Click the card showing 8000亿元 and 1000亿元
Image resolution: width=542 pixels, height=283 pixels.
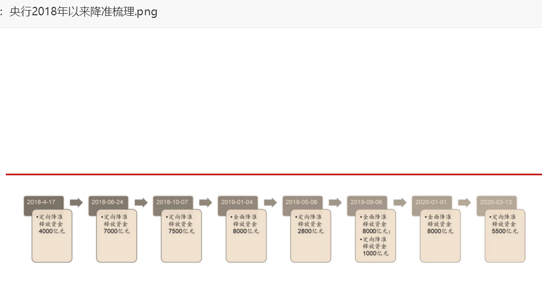[375, 236]
